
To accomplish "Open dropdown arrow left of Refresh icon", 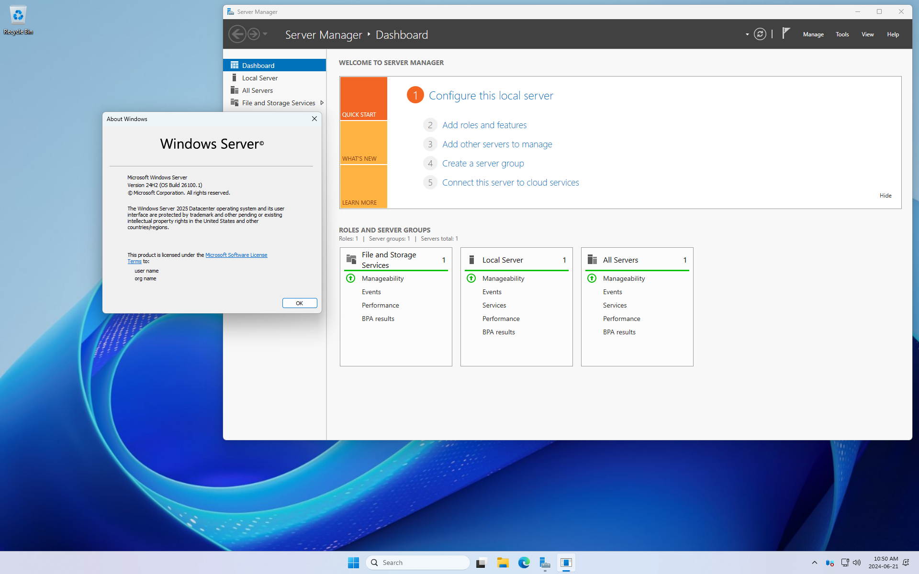I will coord(747,34).
